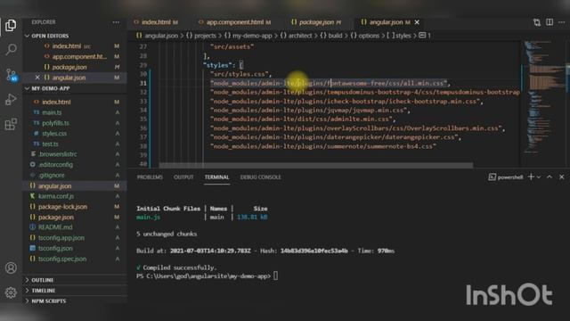
Task: Open the Output panel tab
Action: pyautogui.click(x=183, y=177)
